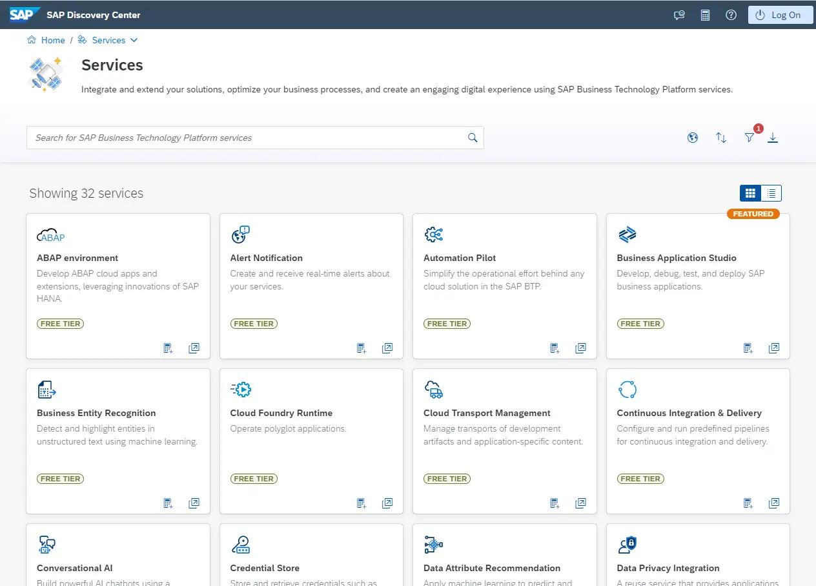Open the Cloud Transport Management service card

coord(505,441)
